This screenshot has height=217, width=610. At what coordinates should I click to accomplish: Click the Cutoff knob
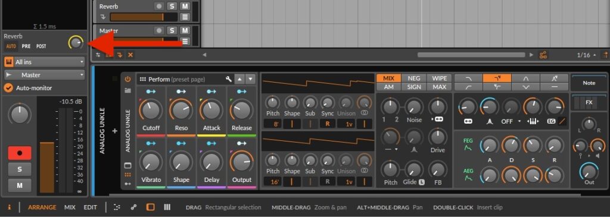pyautogui.click(x=151, y=110)
